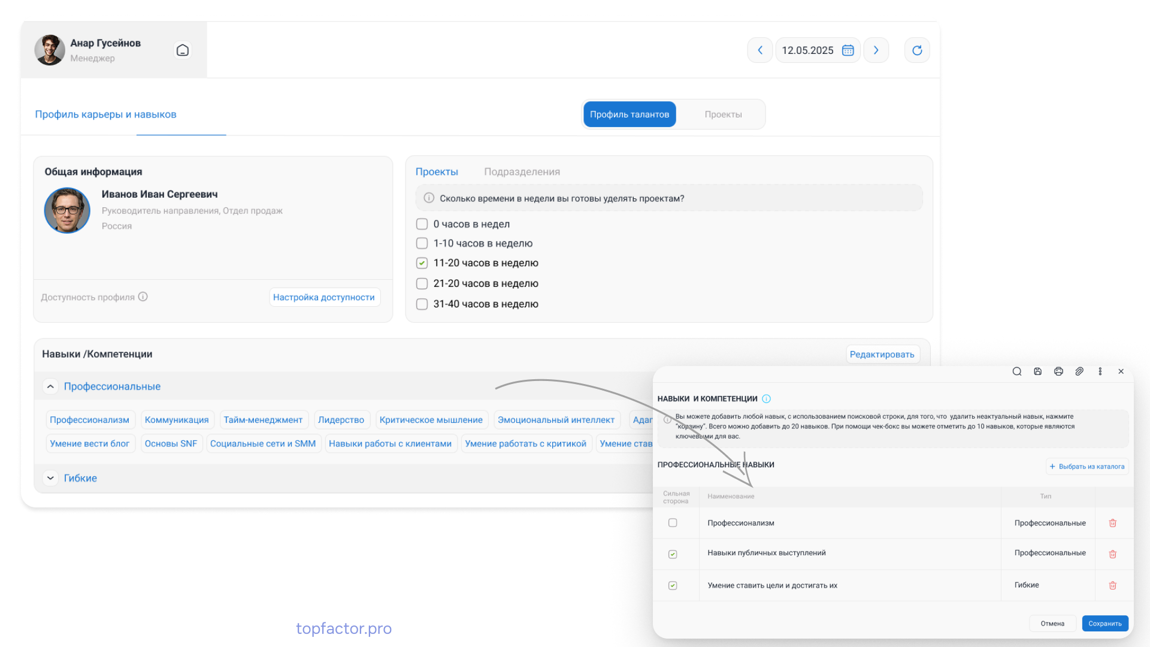This screenshot has height=647, width=1150.
Task: Go to previous date with left arrow
Action: coord(760,50)
